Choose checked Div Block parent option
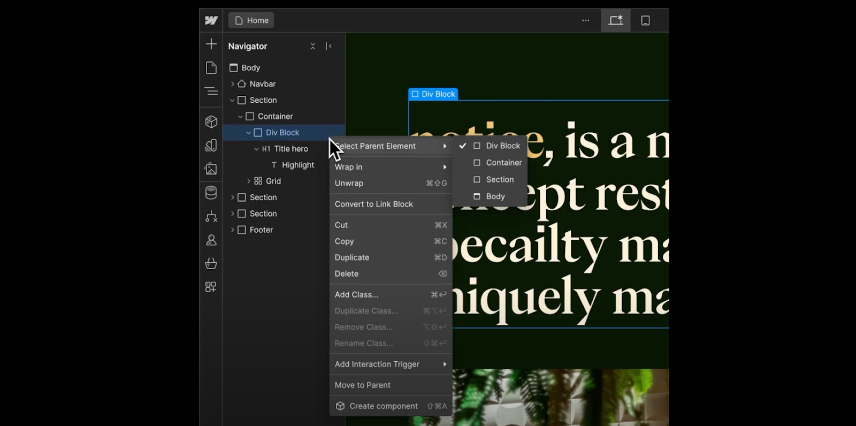The width and height of the screenshot is (856, 426). click(x=502, y=146)
